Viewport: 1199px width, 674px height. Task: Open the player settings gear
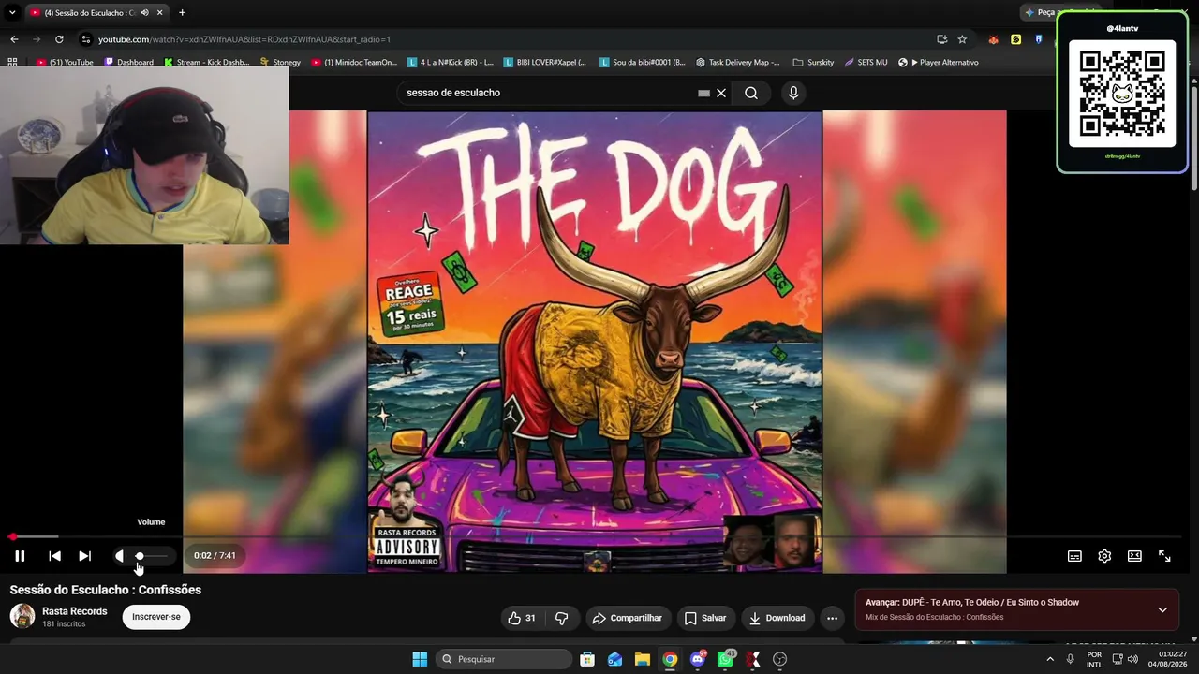[1104, 556]
